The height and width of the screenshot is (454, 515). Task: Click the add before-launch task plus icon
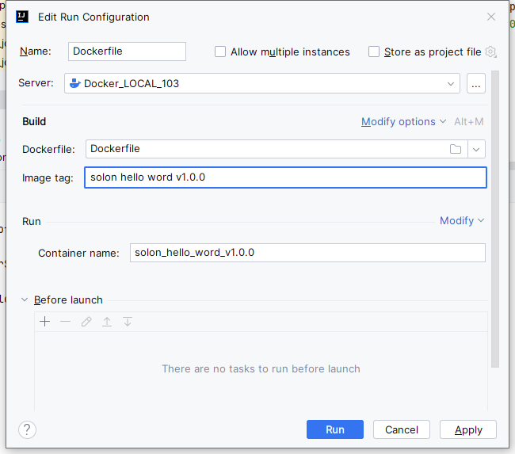tap(45, 322)
